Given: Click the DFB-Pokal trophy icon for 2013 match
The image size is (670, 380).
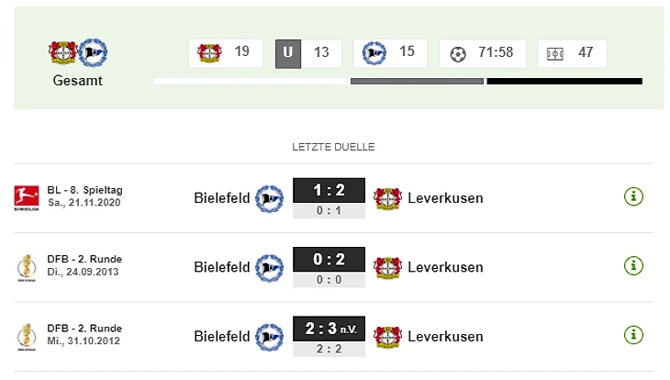Looking at the screenshot, I should (27, 268).
